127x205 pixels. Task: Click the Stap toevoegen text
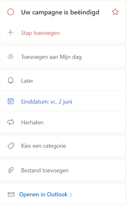(40, 33)
